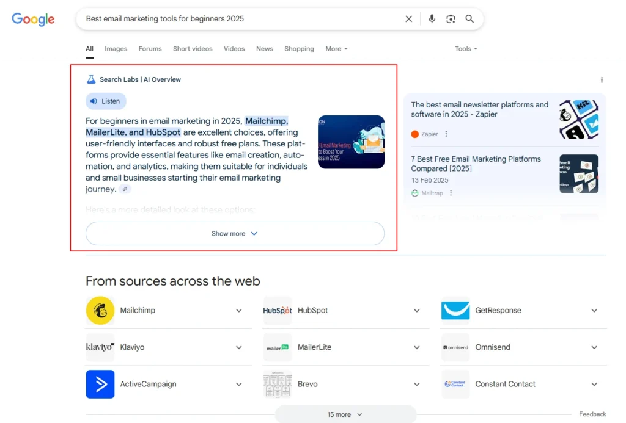Image resolution: width=626 pixels, height=423 pixels.
Task: Click the Mailchimp logo icon
Action: coord(100,311)
